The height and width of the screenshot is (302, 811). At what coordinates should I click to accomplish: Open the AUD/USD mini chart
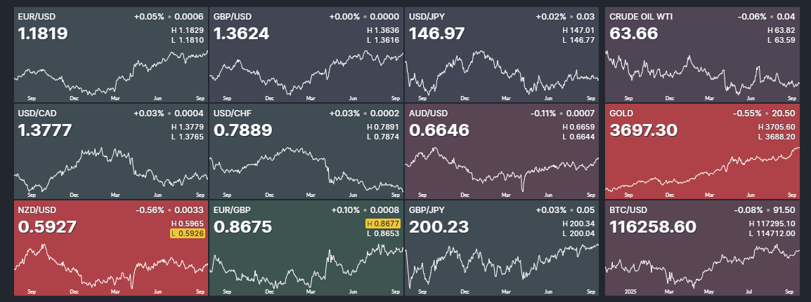point(502,168)
